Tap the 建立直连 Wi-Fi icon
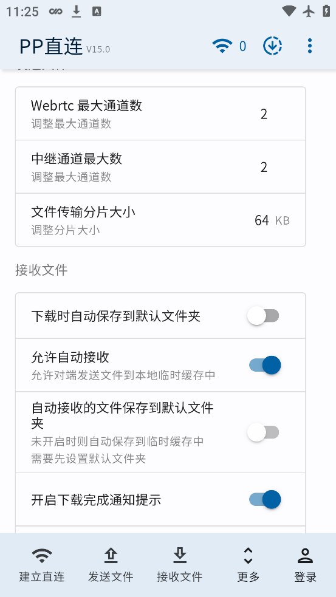 point(42,556)
